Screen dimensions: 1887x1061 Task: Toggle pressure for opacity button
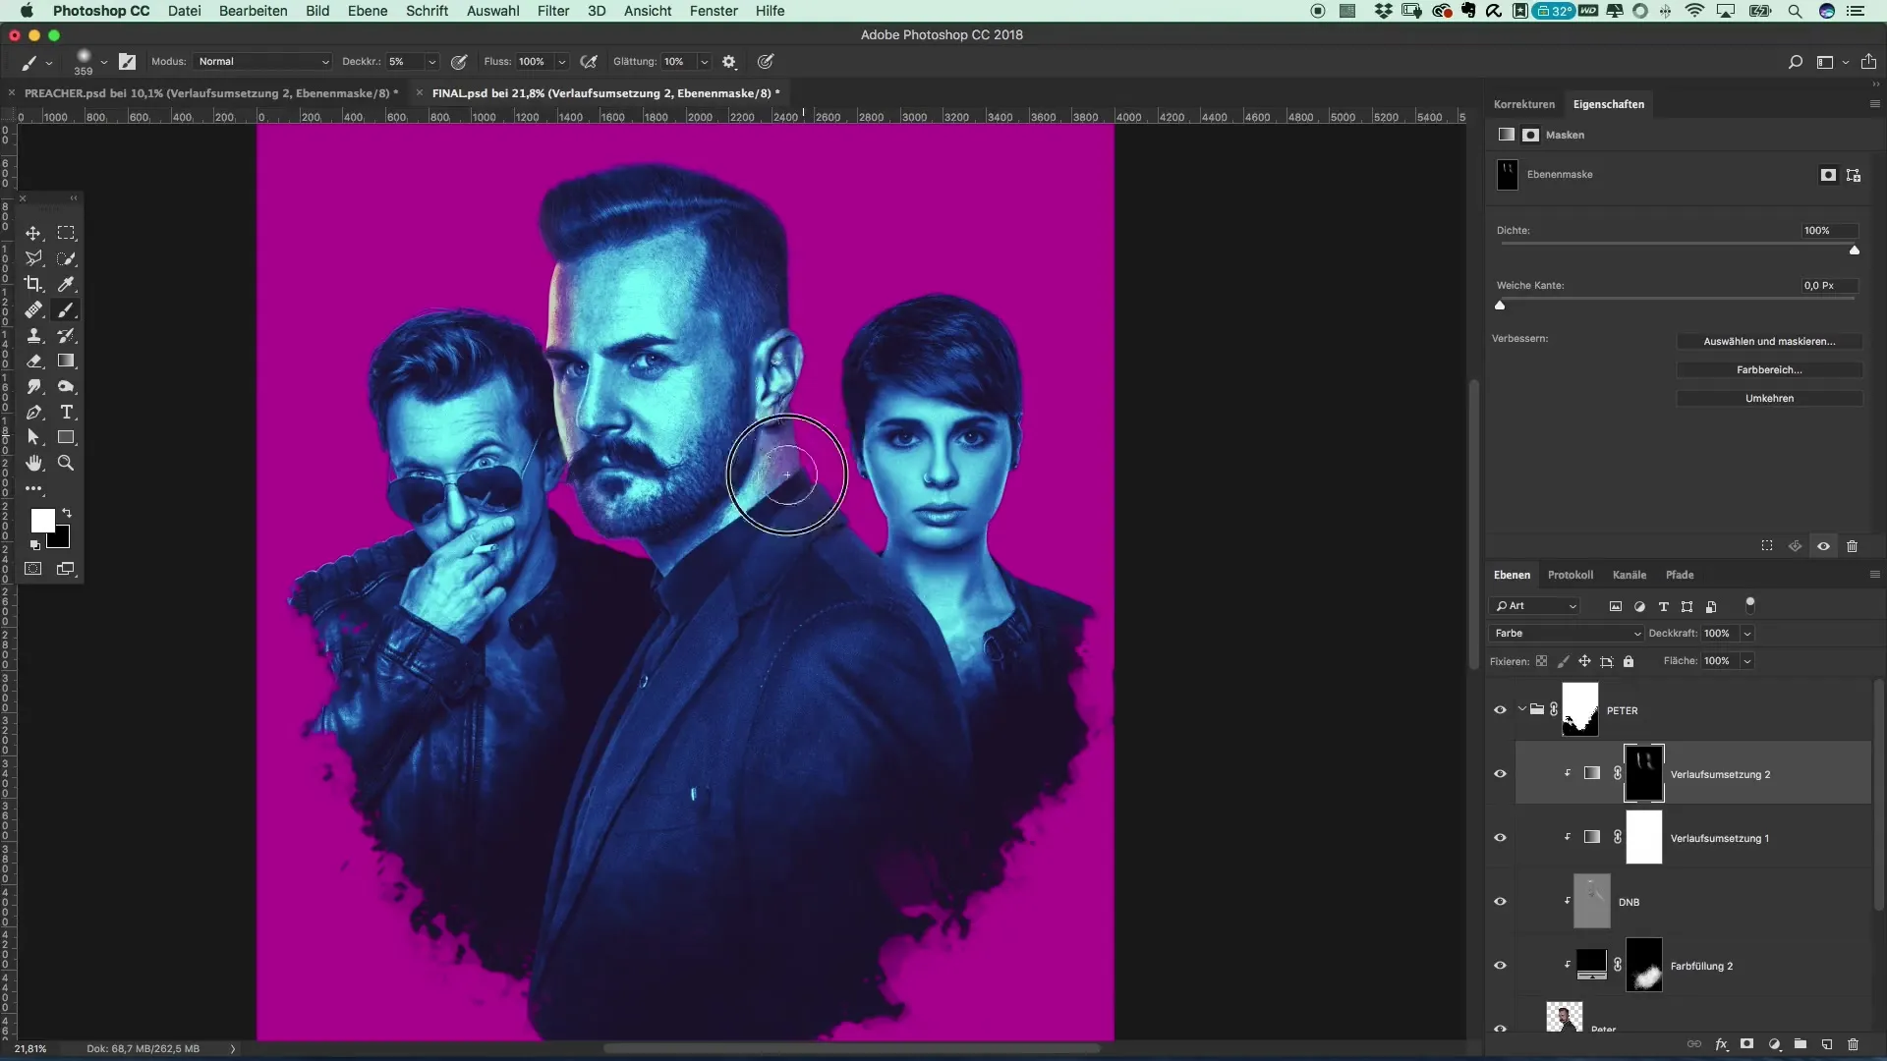point(459,62)
